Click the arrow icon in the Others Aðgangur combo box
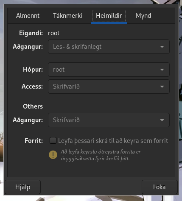Image resolution: width=182 pixels, height=201 pixels. (x=162, y=120)
